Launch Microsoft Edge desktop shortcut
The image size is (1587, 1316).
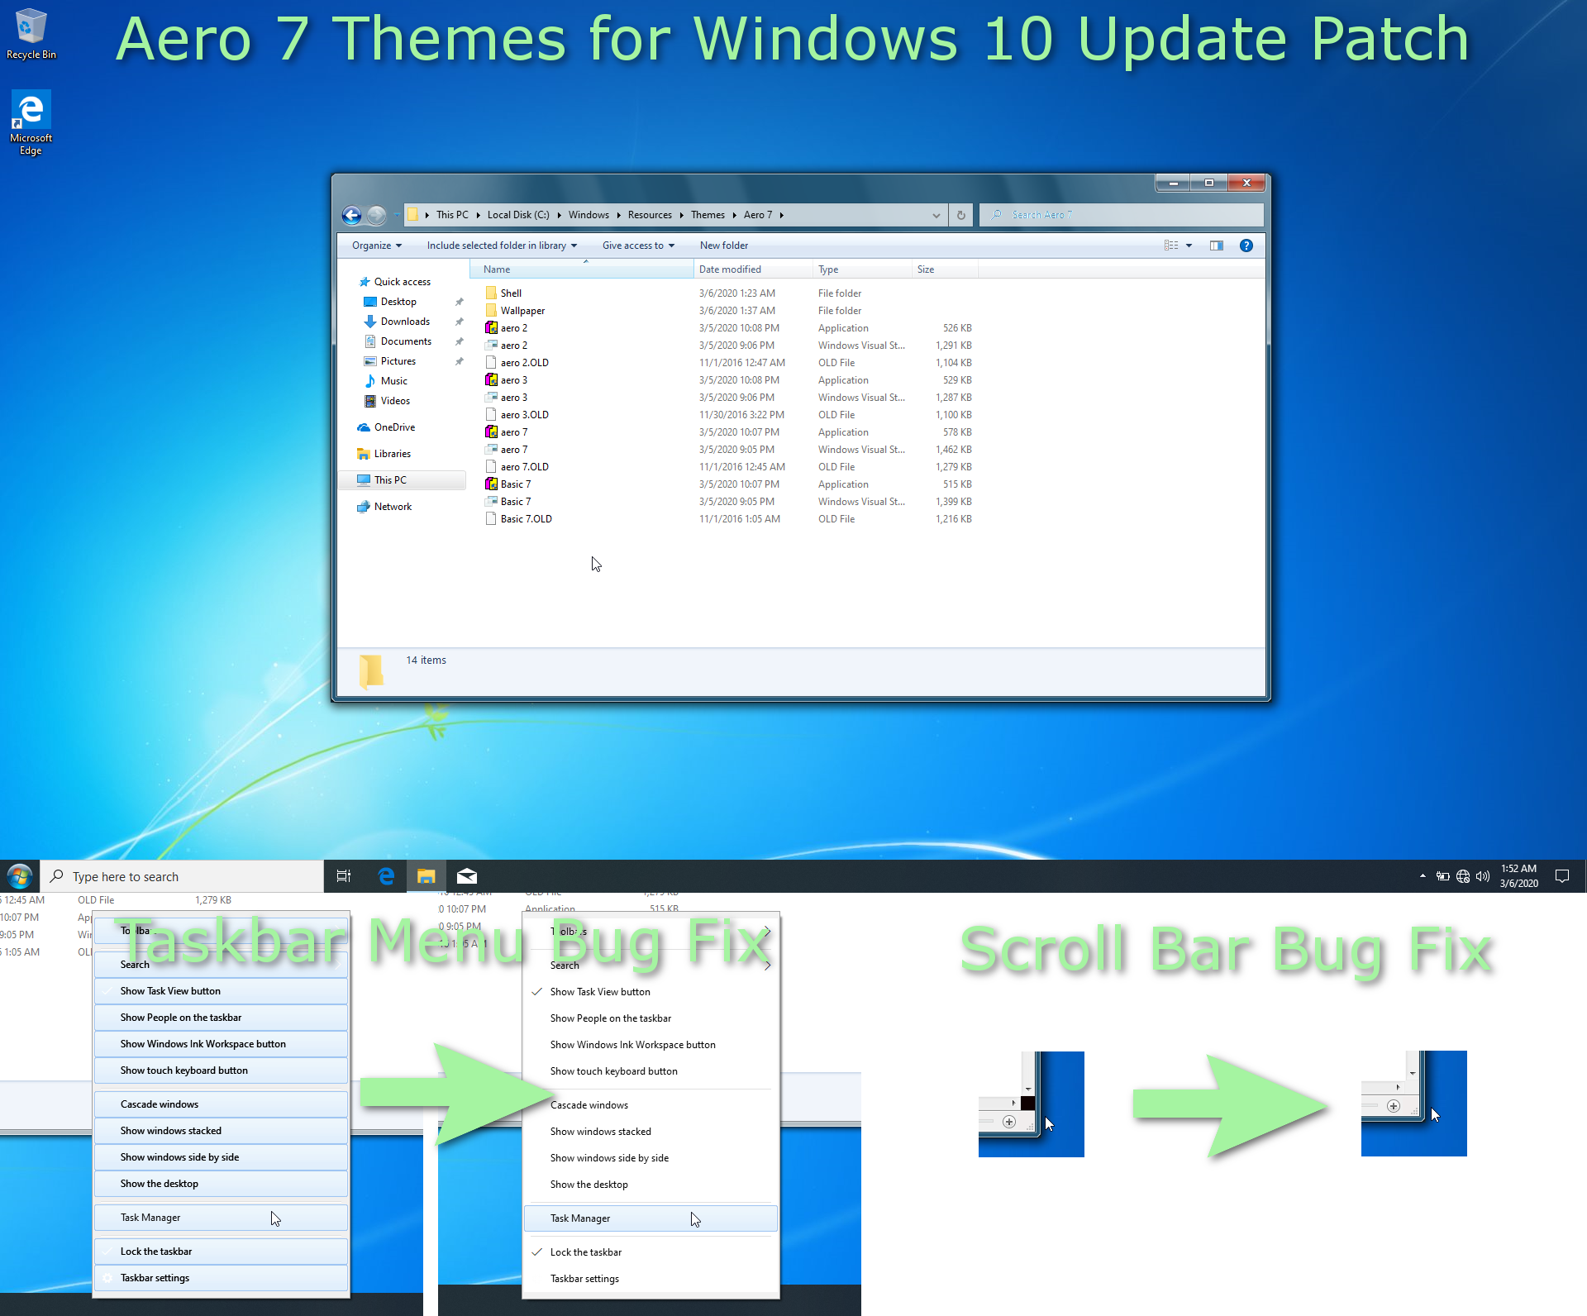click(31, 122)
